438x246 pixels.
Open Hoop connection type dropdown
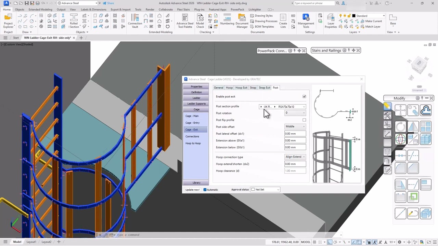(x=295, y=157)
